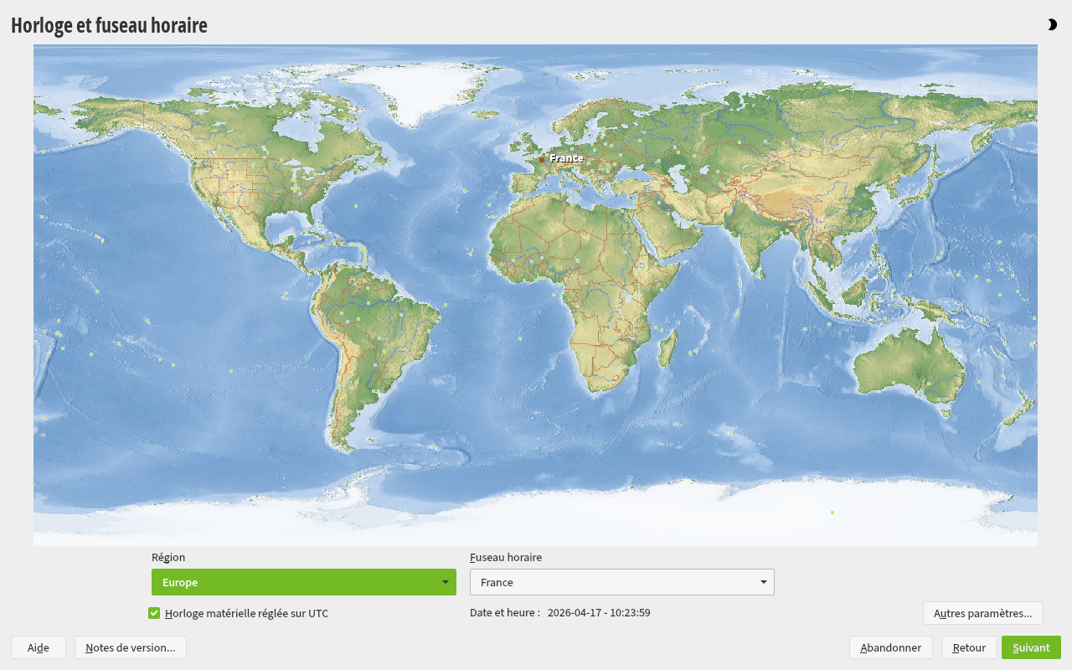Open the Région dropdown showing Europe
1072x670 pixels.
[303, 582]
